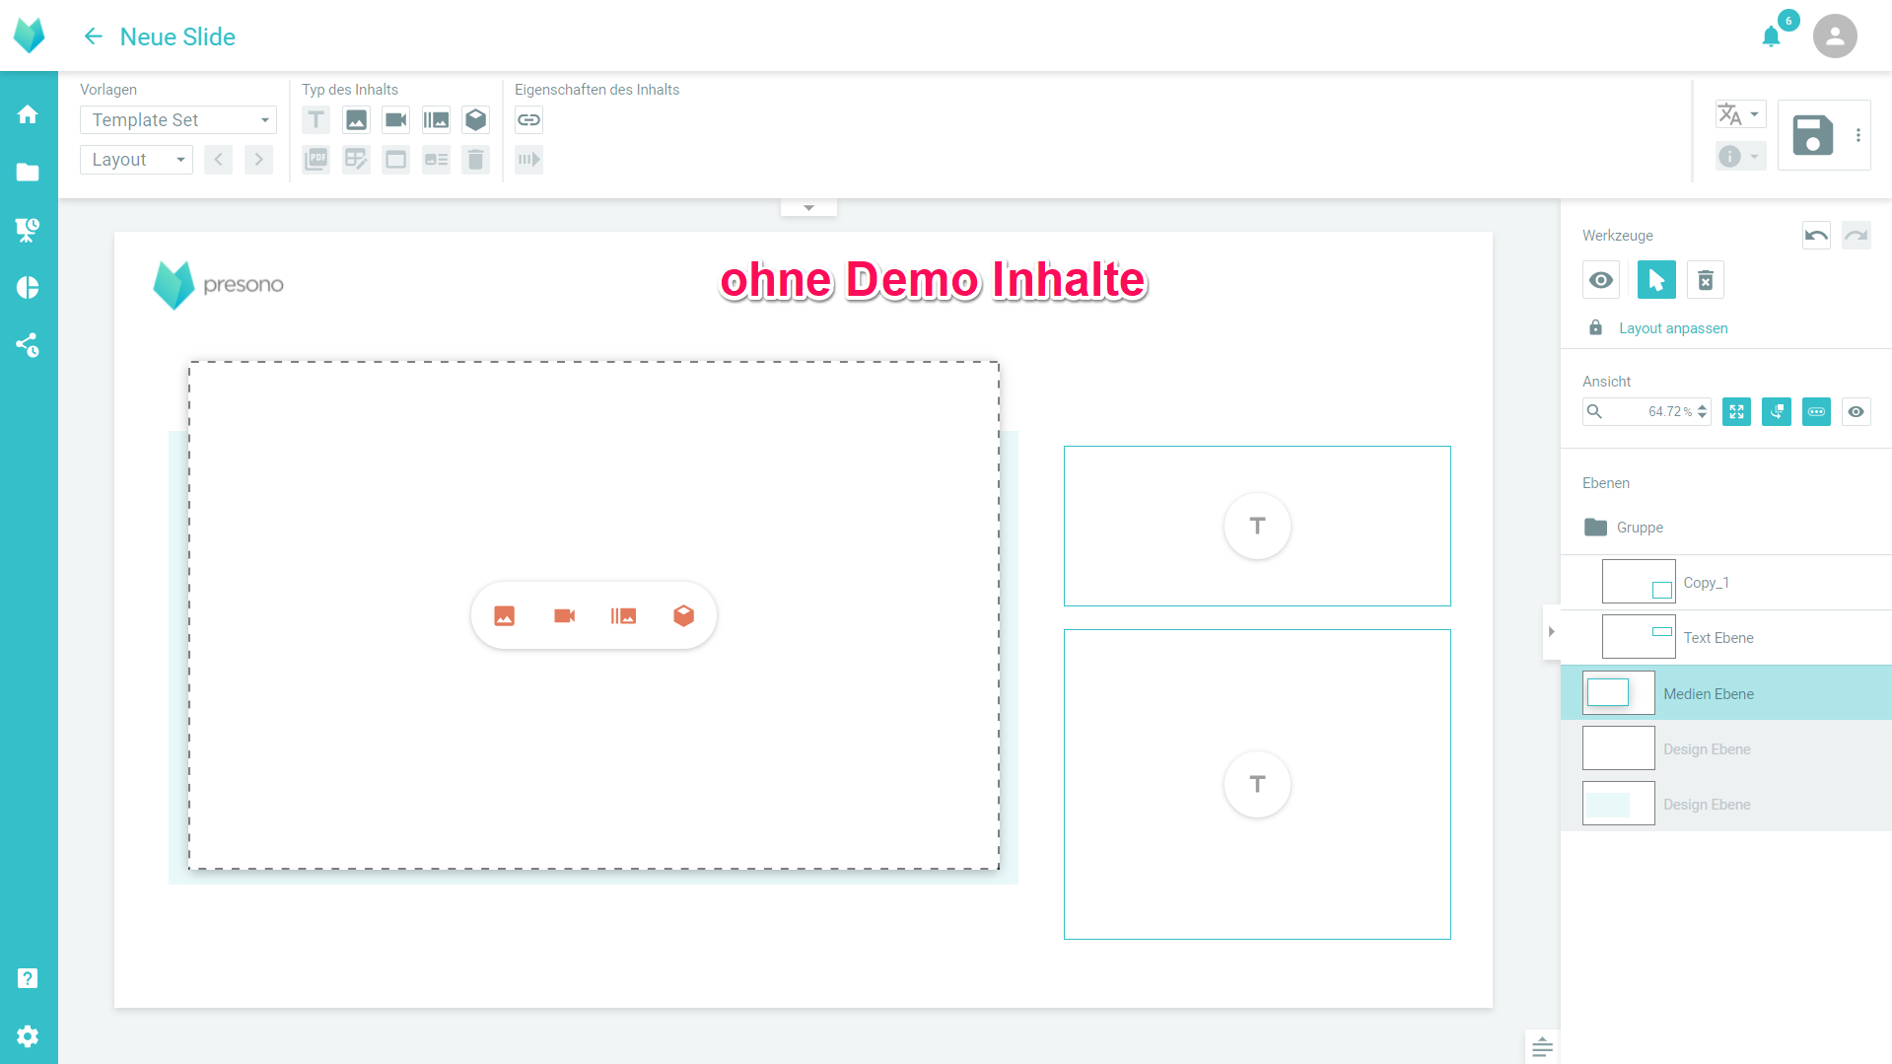Select the video content type in toolbar

click(x=395, y=120)
